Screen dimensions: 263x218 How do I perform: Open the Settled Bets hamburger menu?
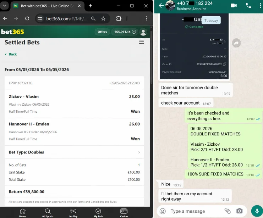tap(141, 42)
